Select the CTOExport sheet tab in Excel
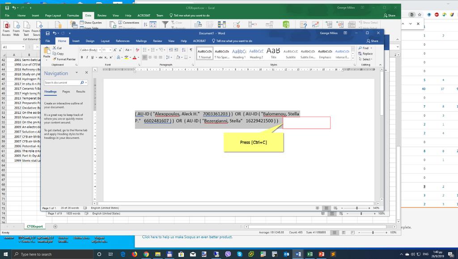This screenshot has height=259, width=458. (x=35, y=227)
